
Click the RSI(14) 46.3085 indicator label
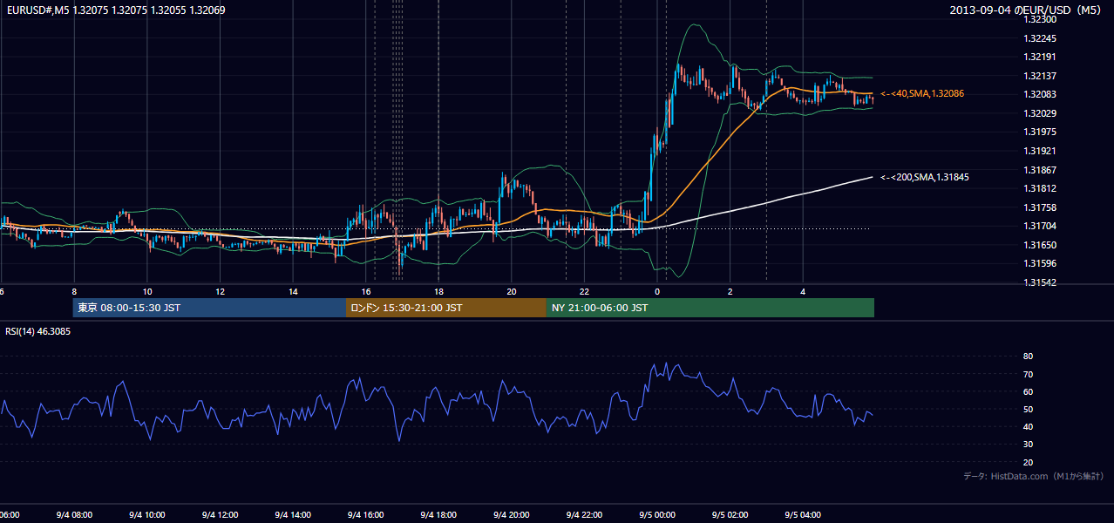[38, 331]
